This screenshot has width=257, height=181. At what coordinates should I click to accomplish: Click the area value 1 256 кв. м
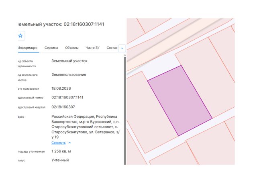[x=61, y=151]
